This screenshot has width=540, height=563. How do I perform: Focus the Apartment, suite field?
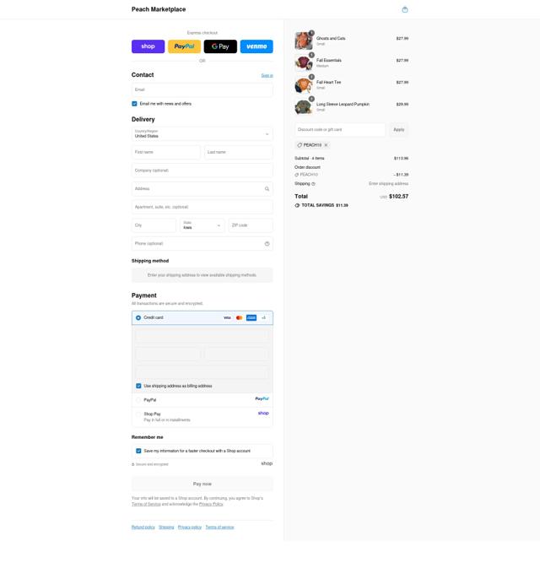pos(202,207)
